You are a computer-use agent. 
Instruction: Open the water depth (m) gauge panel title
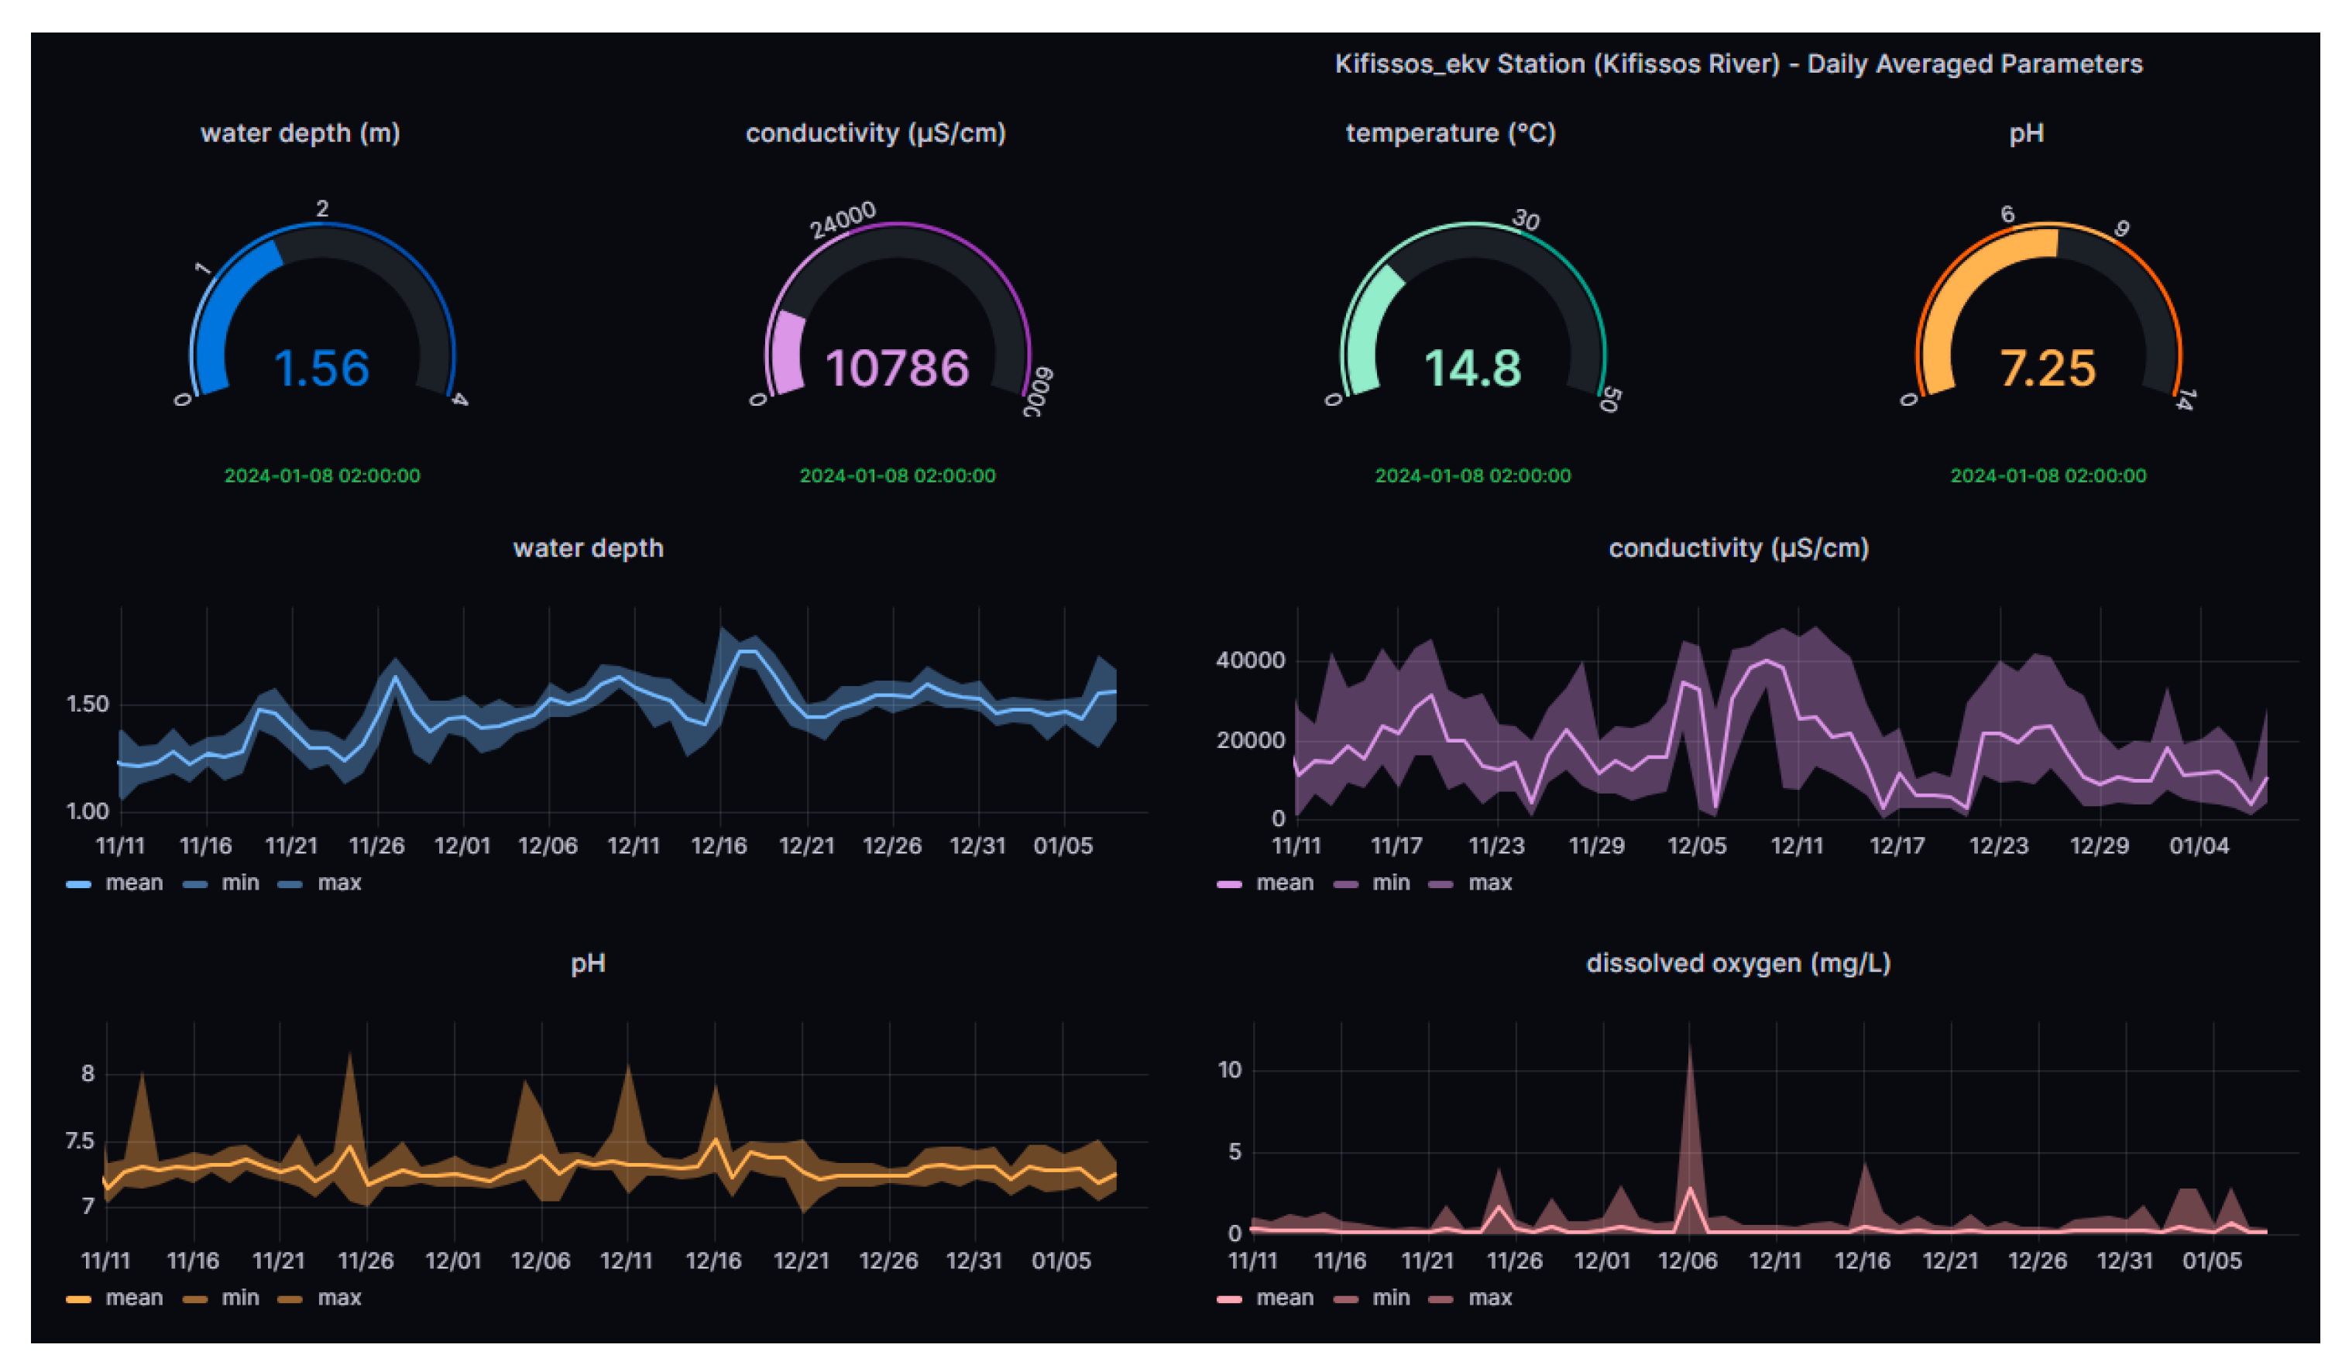[x=300, y=133]
